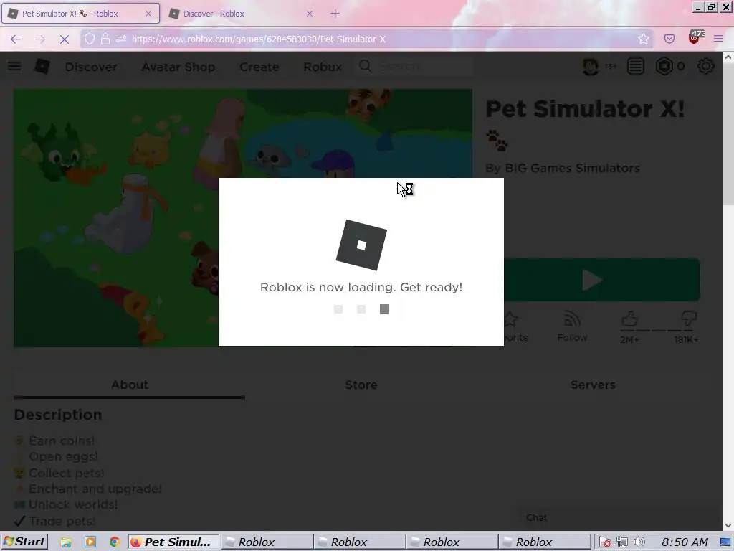734x551 pixels.
Task: Open the Roblox settings gear
Action: point(706,67)
